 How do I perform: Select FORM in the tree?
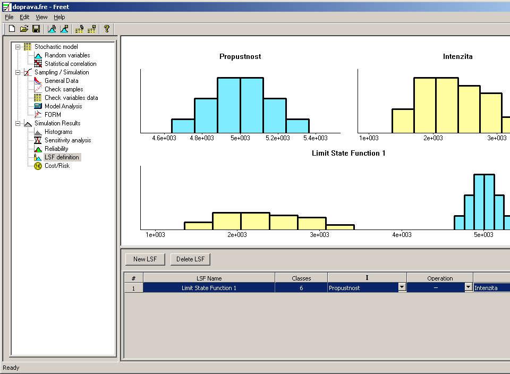[53, 114]
